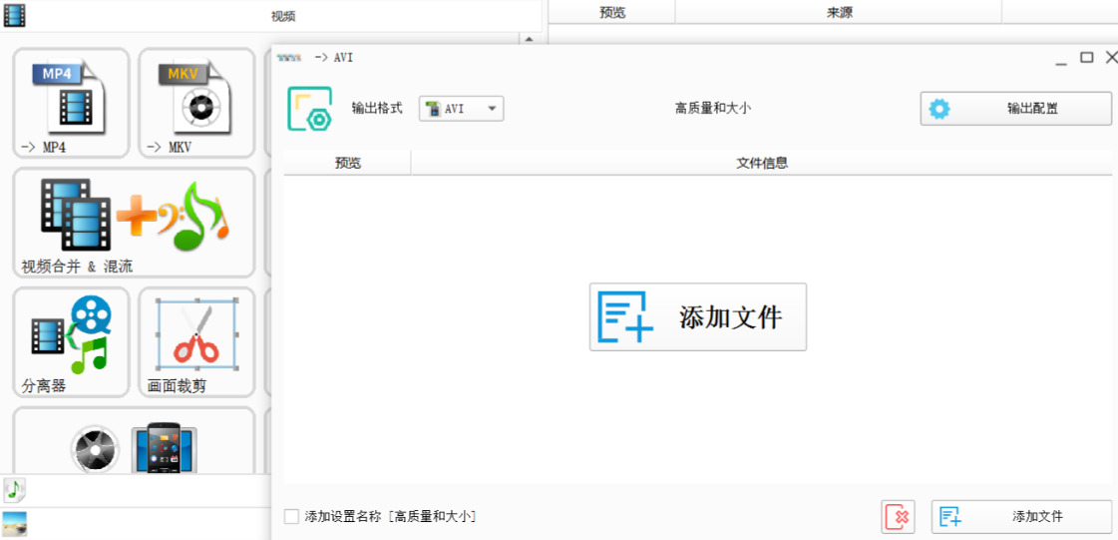
Task: Open the 输出格式 AVI dropdown
Action: 462,109
